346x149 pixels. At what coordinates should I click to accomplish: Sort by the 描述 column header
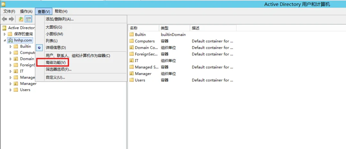coord(213,28)
